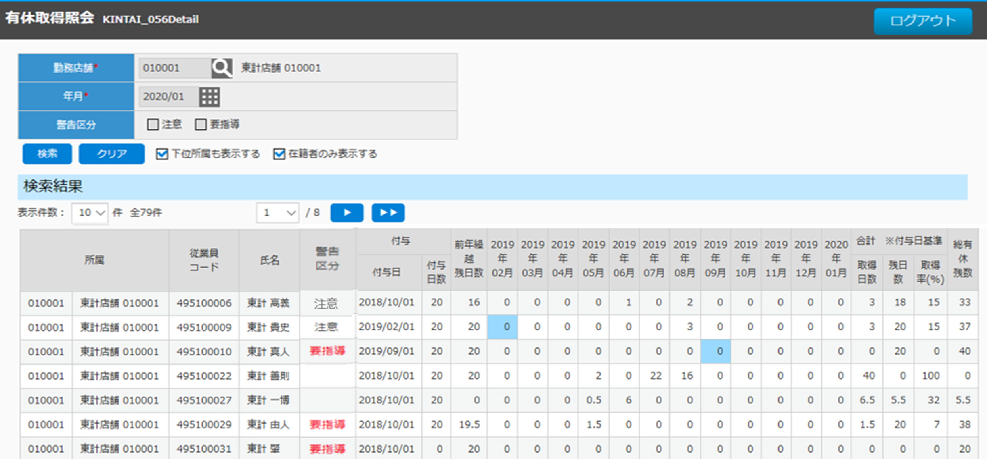
Task: Click the 検索結果 section heading
Action: pos(53,187)
